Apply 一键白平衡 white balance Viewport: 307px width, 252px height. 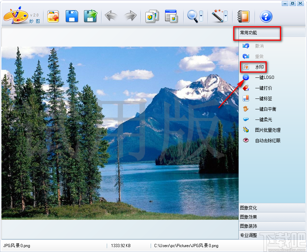(x=266, y=109)
